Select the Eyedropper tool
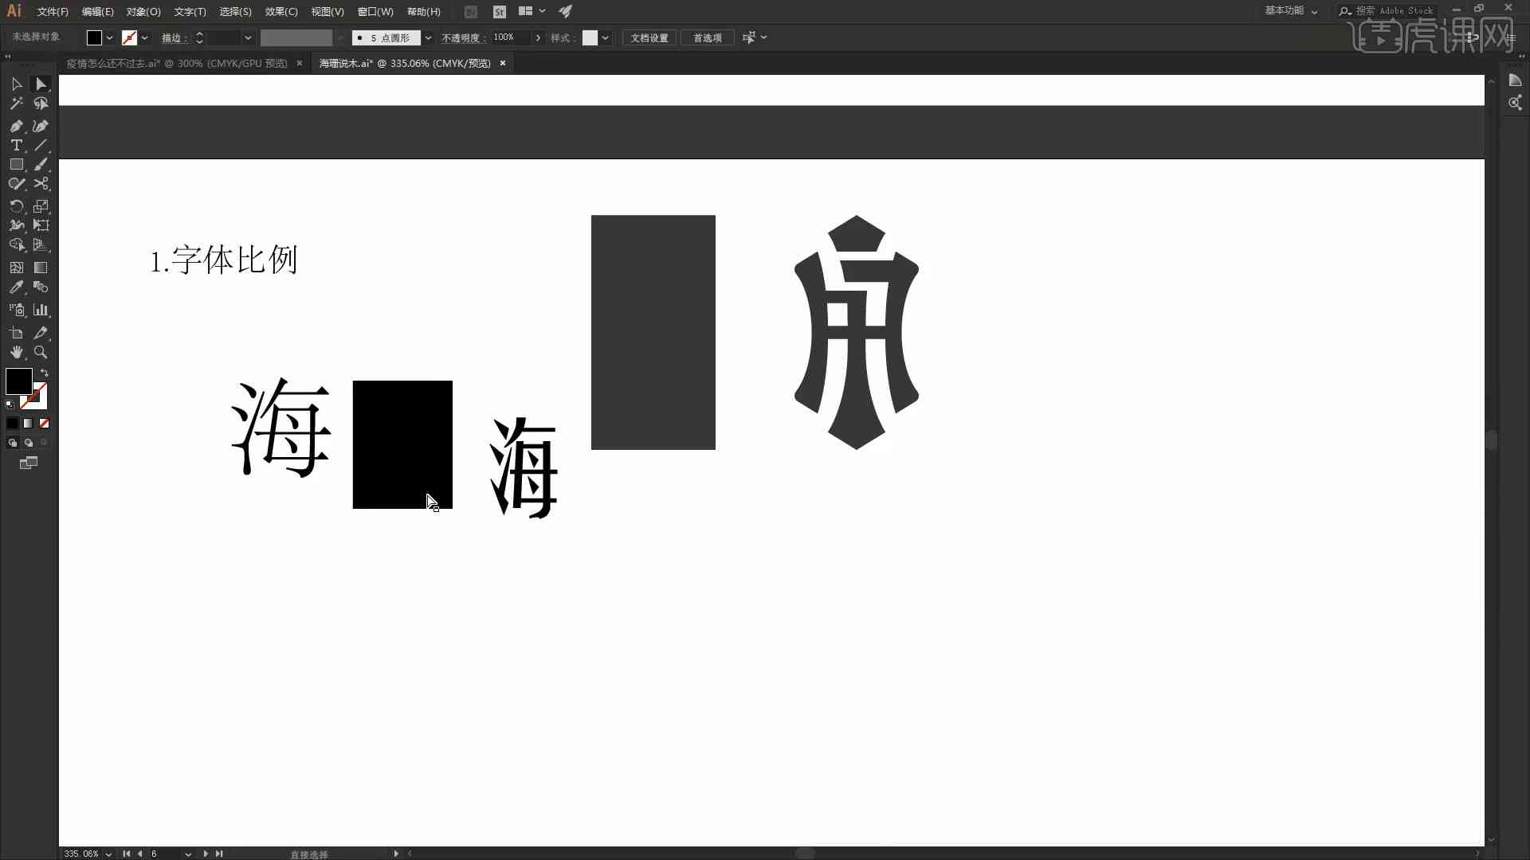This screenshot has height=860, width=1530. pos(16,287)
